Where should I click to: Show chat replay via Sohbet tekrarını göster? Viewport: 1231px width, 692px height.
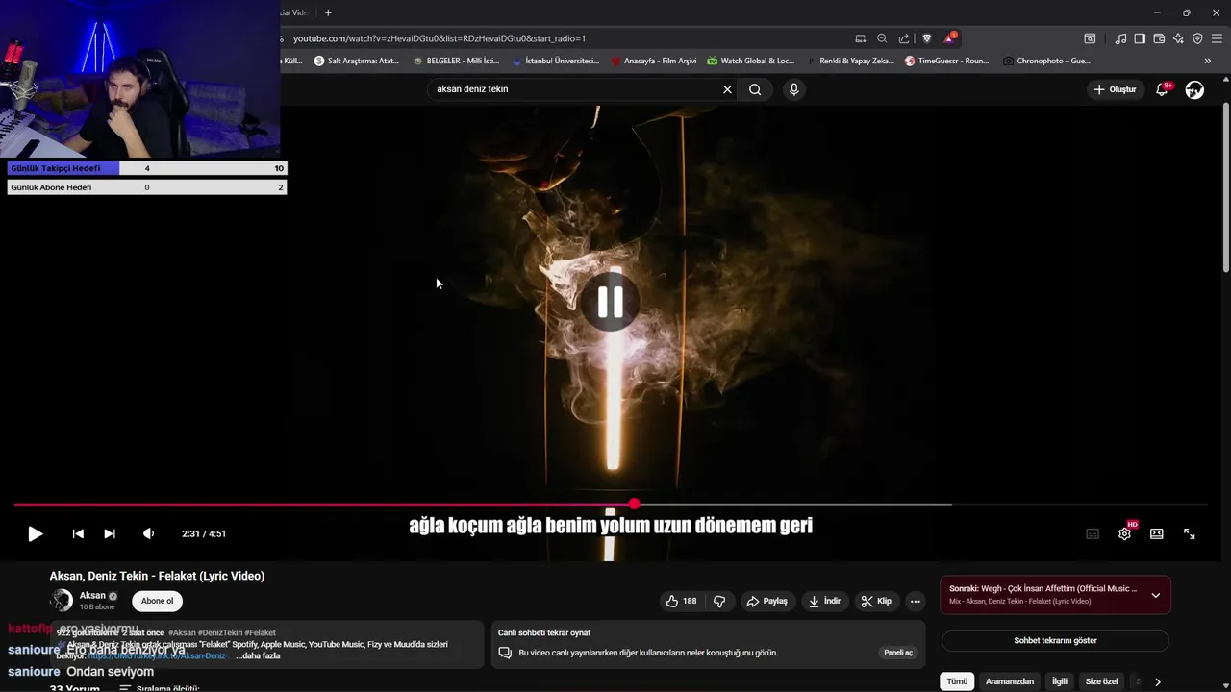tap(1055, 640)
